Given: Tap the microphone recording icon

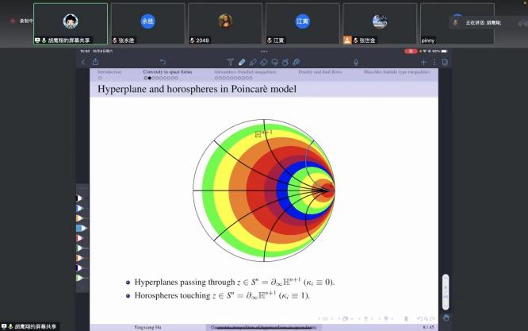Looking at the screenshot, I should (x=356, y=62).
